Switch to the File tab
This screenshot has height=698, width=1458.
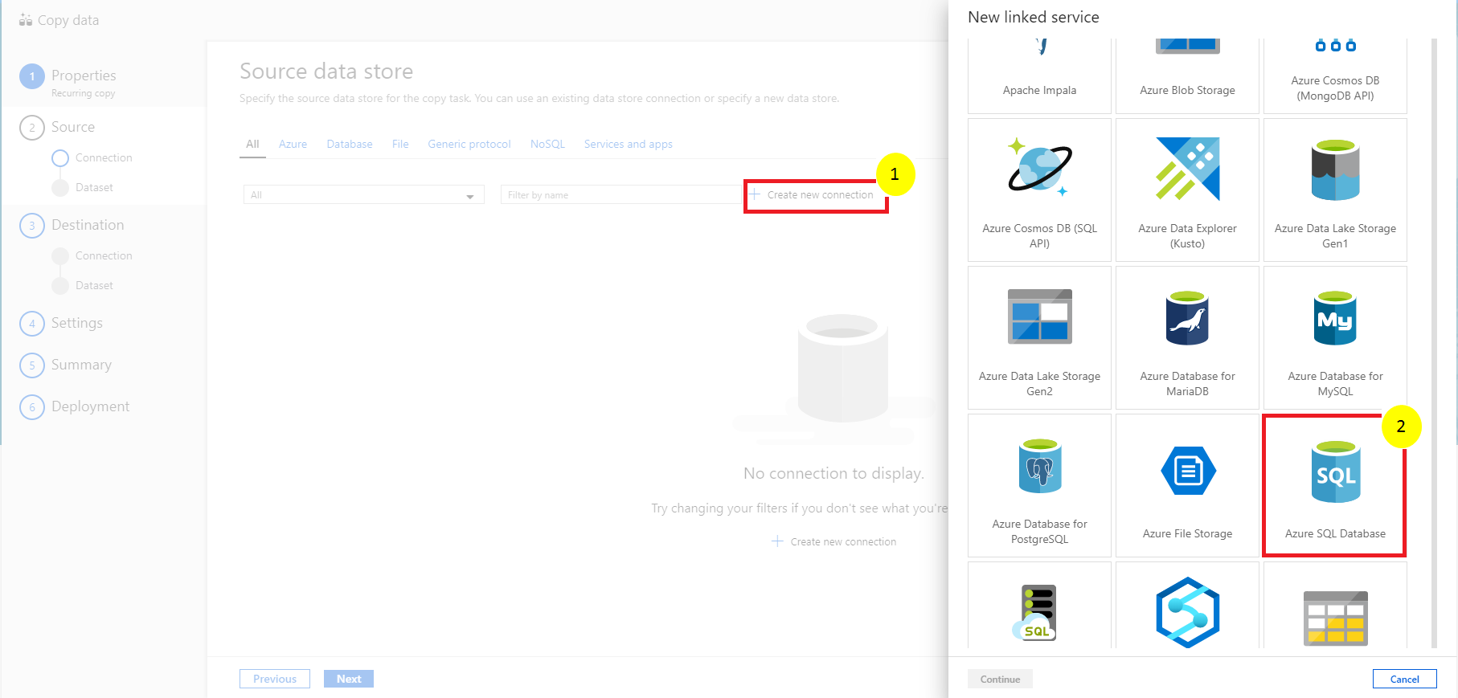(400, 145)
